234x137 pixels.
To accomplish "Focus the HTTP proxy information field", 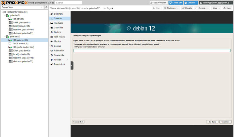I will [x=152, y=51].
